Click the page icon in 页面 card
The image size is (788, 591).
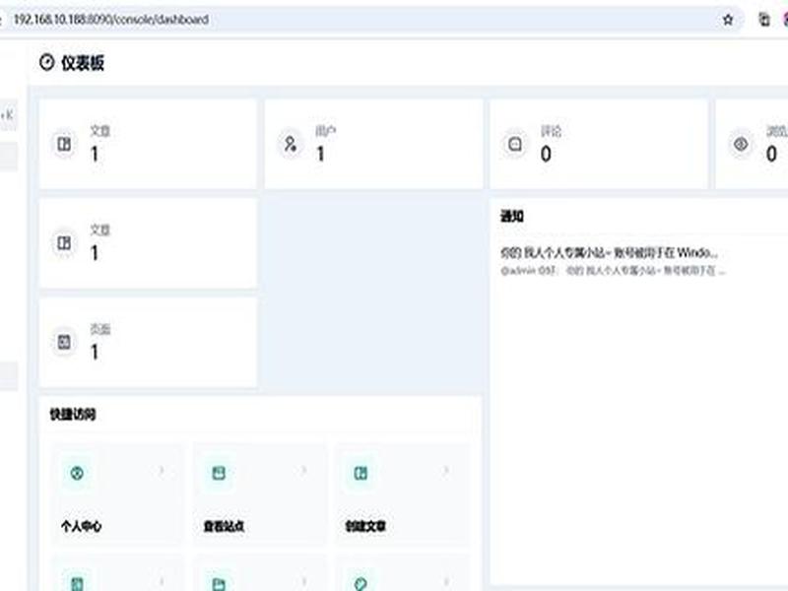(x=64, y=342)
